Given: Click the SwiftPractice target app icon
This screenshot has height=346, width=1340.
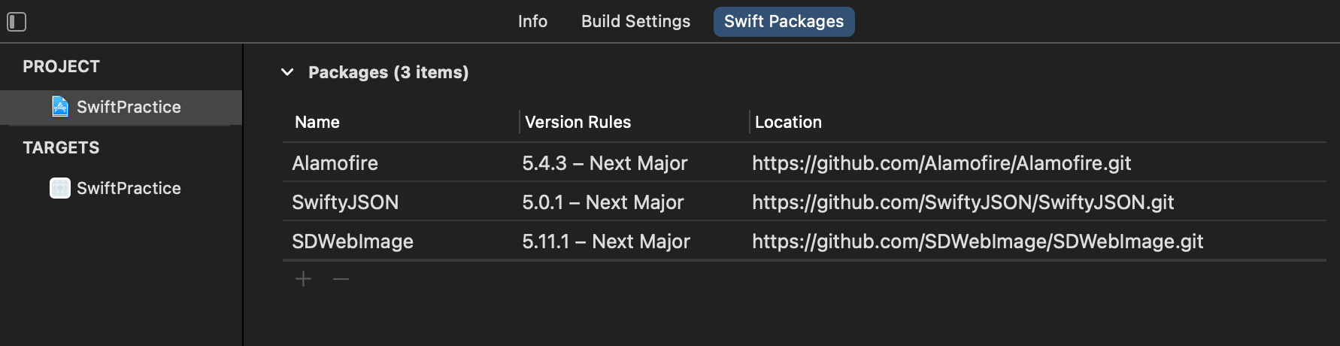Looking at the screenshot, I should [60, 188].
